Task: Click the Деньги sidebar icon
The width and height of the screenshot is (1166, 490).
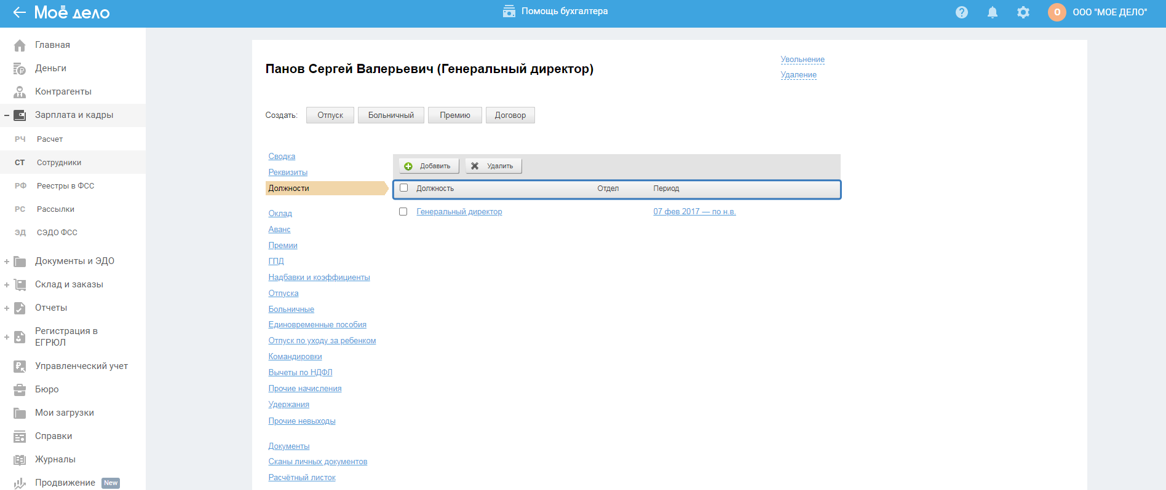Action: coord(20,69)
